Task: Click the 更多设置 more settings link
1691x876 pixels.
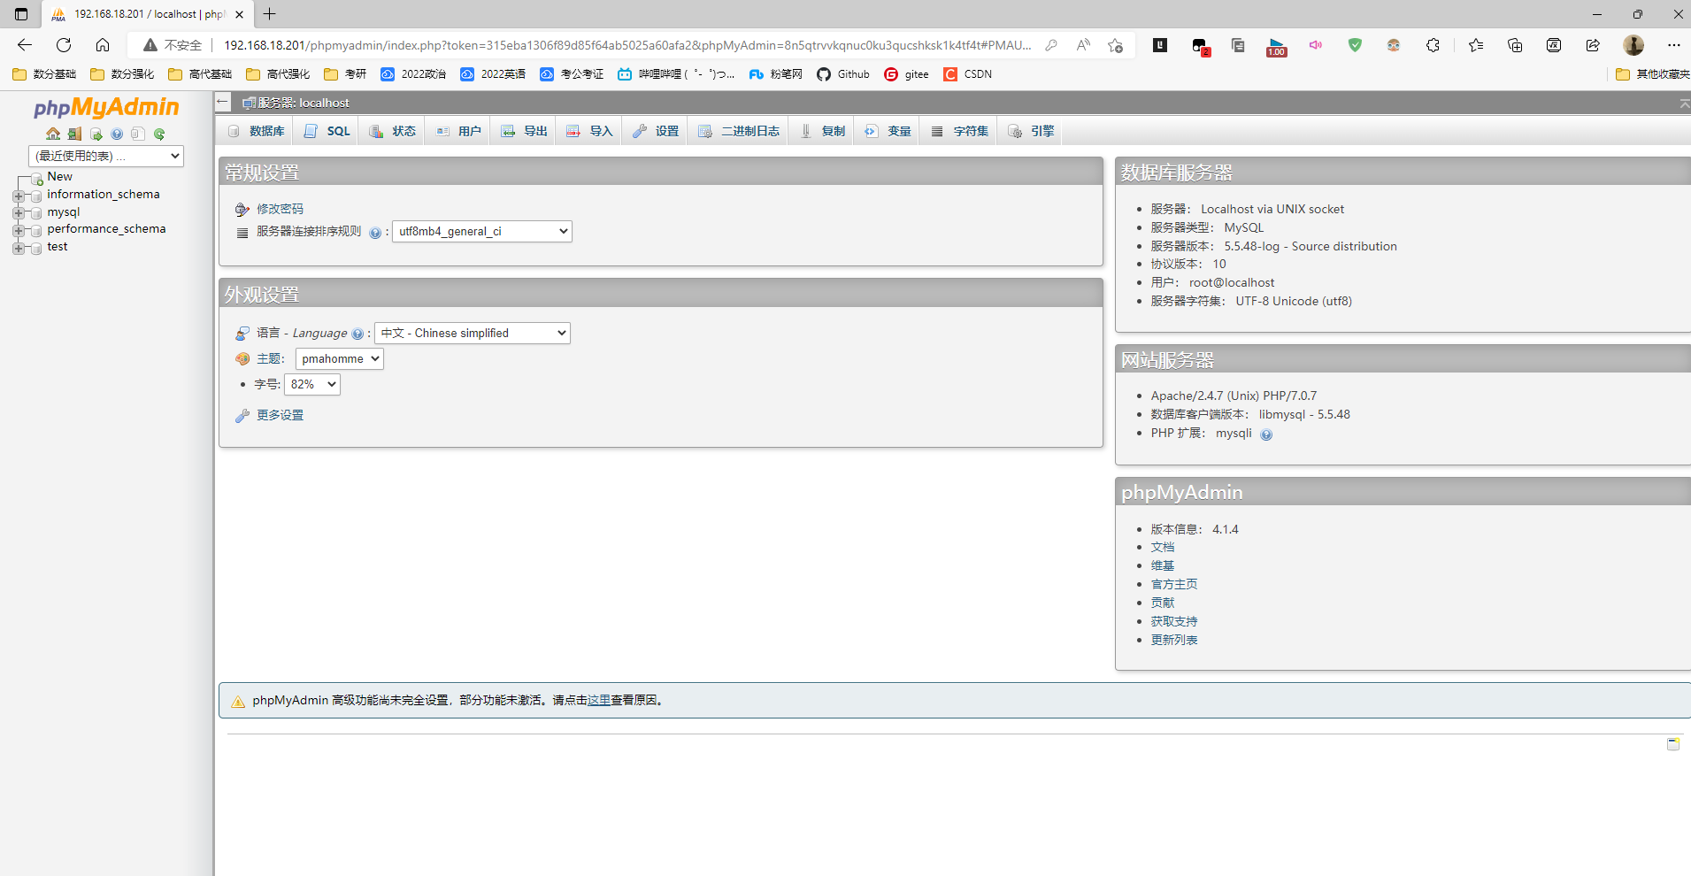Action: click(280, 415)
